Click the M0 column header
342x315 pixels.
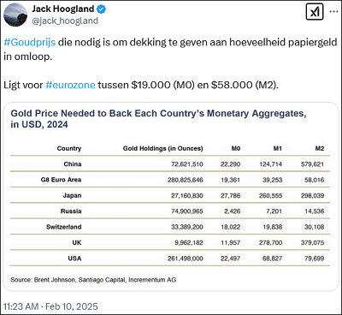tap(236, 148)
